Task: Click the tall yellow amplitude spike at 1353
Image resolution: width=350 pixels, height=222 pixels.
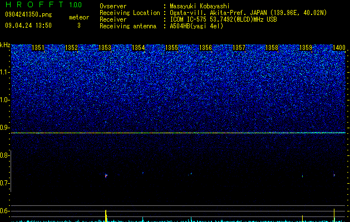Action: pos(106,215)
